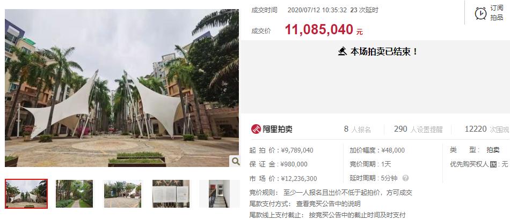Select the third thumbnail of the courtyard
Viewport: 510px width, 220px height.
click(122, 194)
